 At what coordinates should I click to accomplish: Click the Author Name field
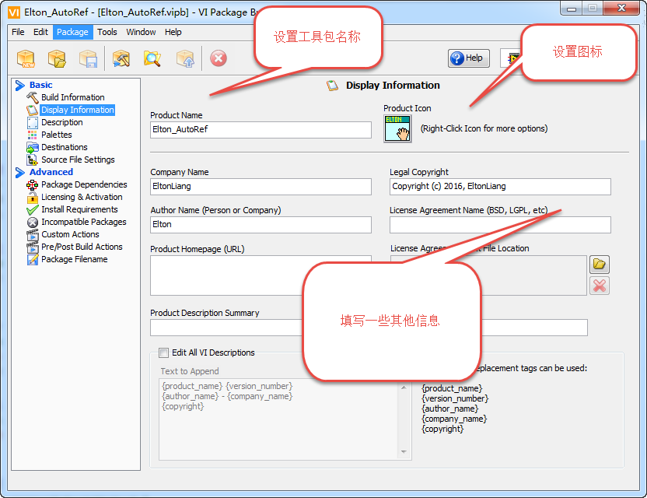coord(261,225)
